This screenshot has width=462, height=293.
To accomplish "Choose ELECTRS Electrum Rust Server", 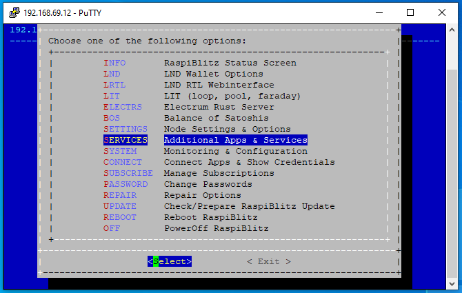I will (188, 107).
